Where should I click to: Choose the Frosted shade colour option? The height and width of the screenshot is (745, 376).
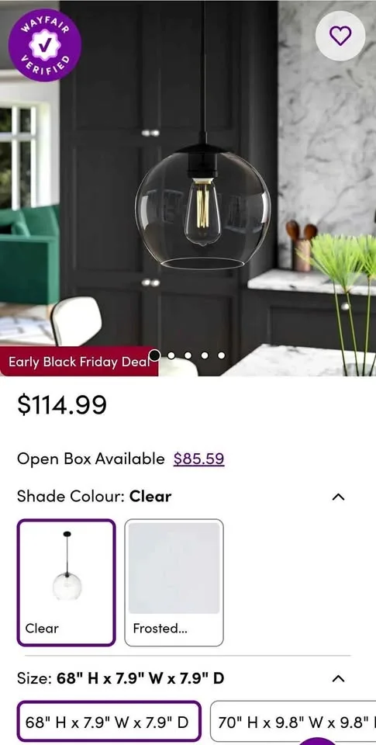point(174,583)
